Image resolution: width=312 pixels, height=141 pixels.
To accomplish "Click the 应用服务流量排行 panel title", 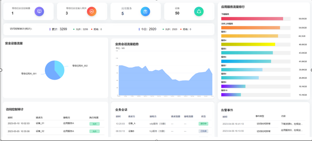I will click(233, 7).
